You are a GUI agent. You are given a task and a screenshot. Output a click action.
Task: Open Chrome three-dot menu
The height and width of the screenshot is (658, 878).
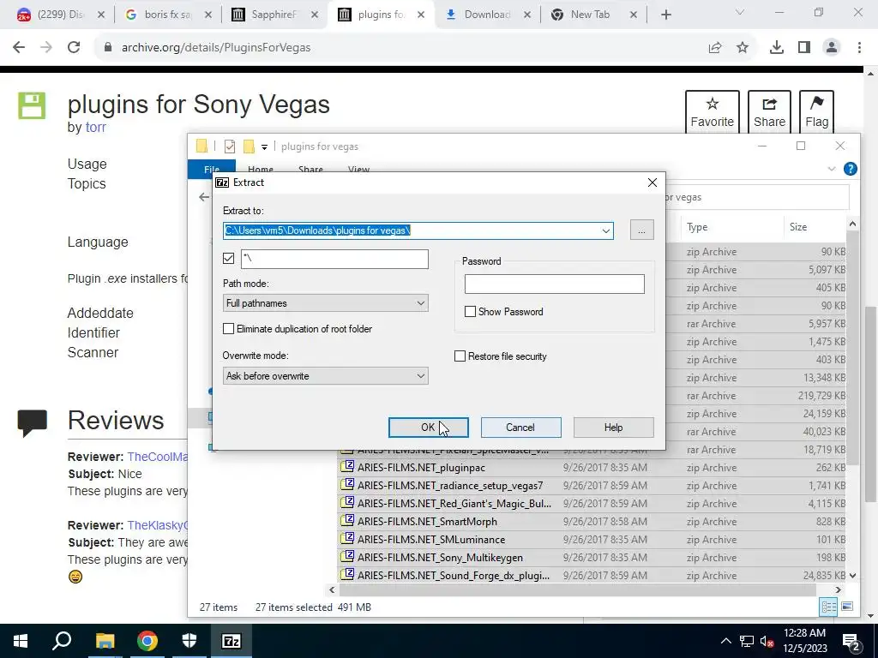point(859,48)
